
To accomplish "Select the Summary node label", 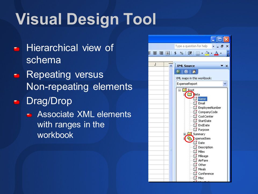I will (199, 134).
